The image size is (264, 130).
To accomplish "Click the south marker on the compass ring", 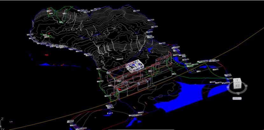I will 238,93.
